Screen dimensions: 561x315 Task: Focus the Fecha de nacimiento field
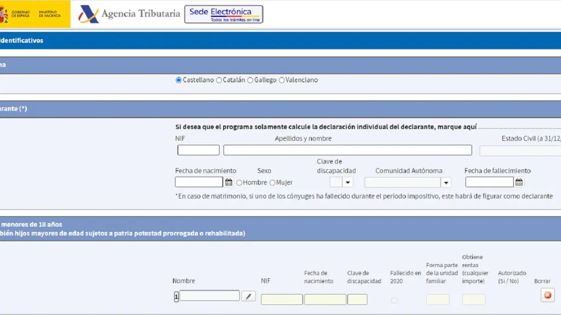click(x=199, y=182)
